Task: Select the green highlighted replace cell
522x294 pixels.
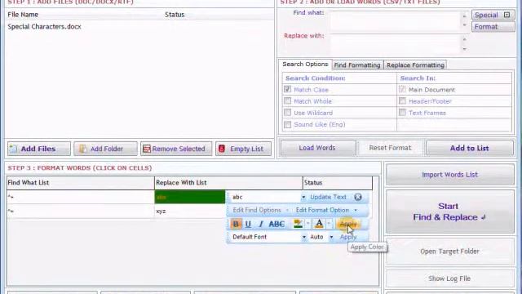Action: 190,197
